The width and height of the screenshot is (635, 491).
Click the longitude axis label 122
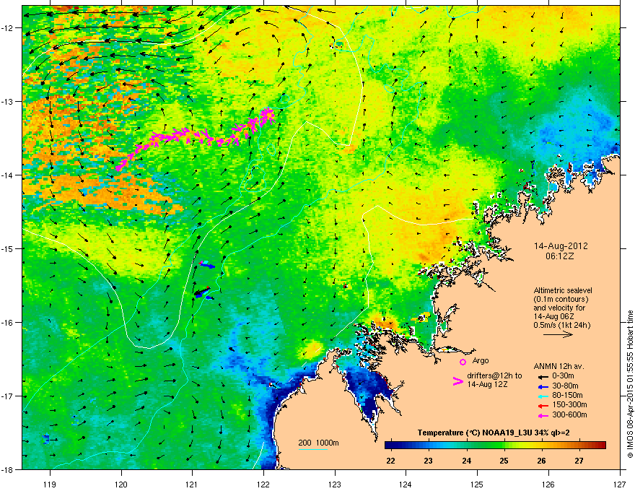pos(263,484)
